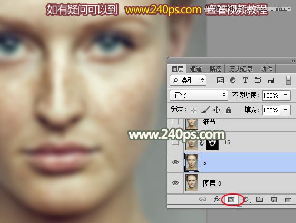Create a new layer icon
Screen dimensions: 296x223
click(274, 199)
